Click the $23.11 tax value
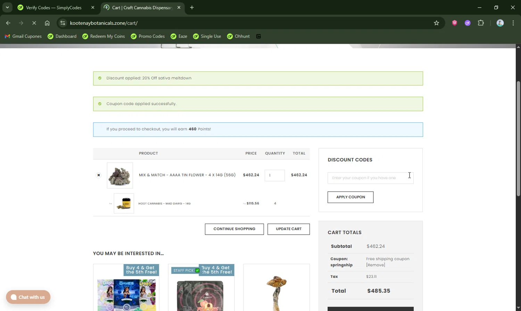 371,277
